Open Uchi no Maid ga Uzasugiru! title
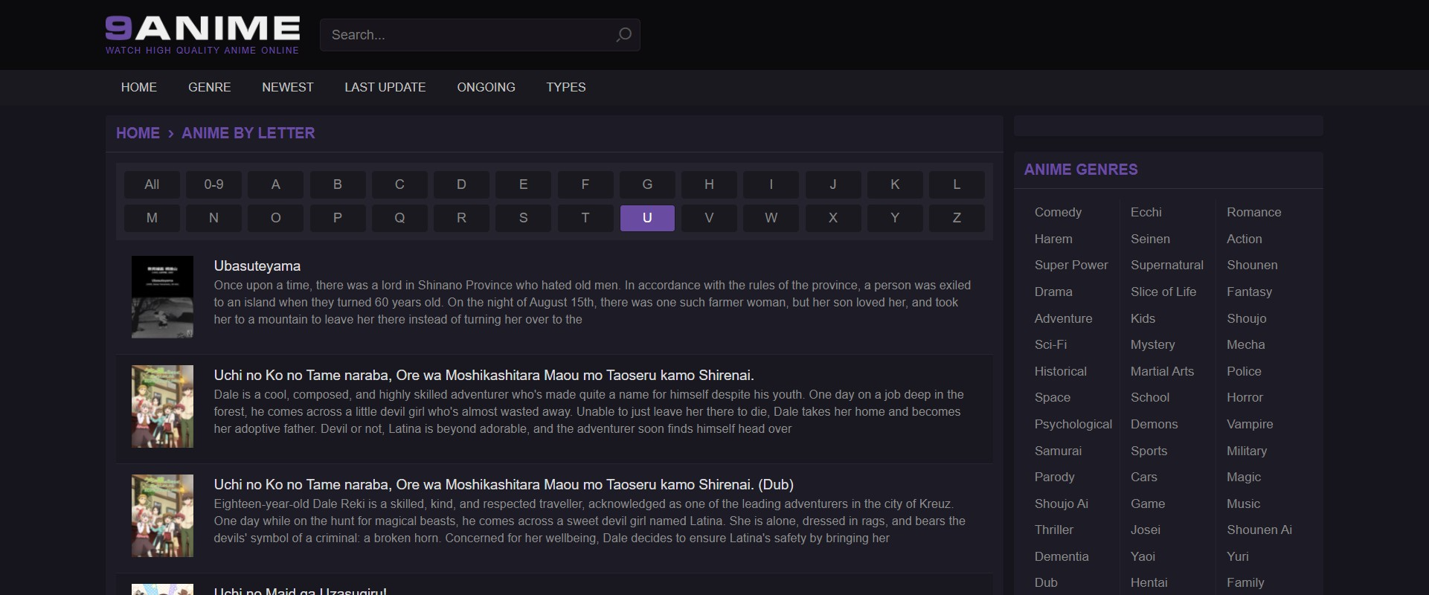Screen dimensions: 1429x595 (301, 591)
